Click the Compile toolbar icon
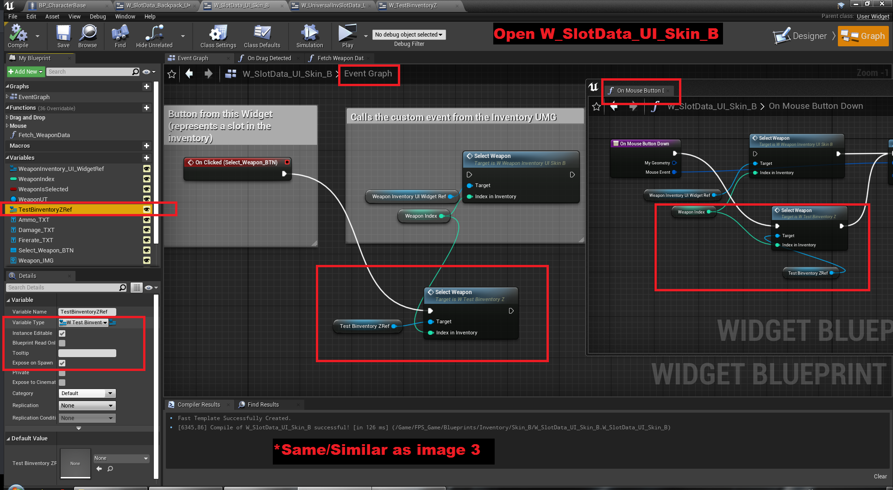Screen dimensions: 893x490 [x=18, y=36]
